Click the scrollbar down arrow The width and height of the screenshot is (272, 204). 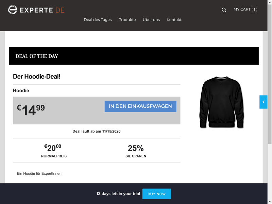pyautogui.click(x=270, y=202)
